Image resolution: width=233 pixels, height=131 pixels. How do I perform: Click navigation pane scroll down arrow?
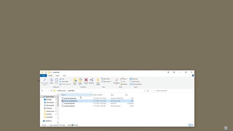point(58,123)
